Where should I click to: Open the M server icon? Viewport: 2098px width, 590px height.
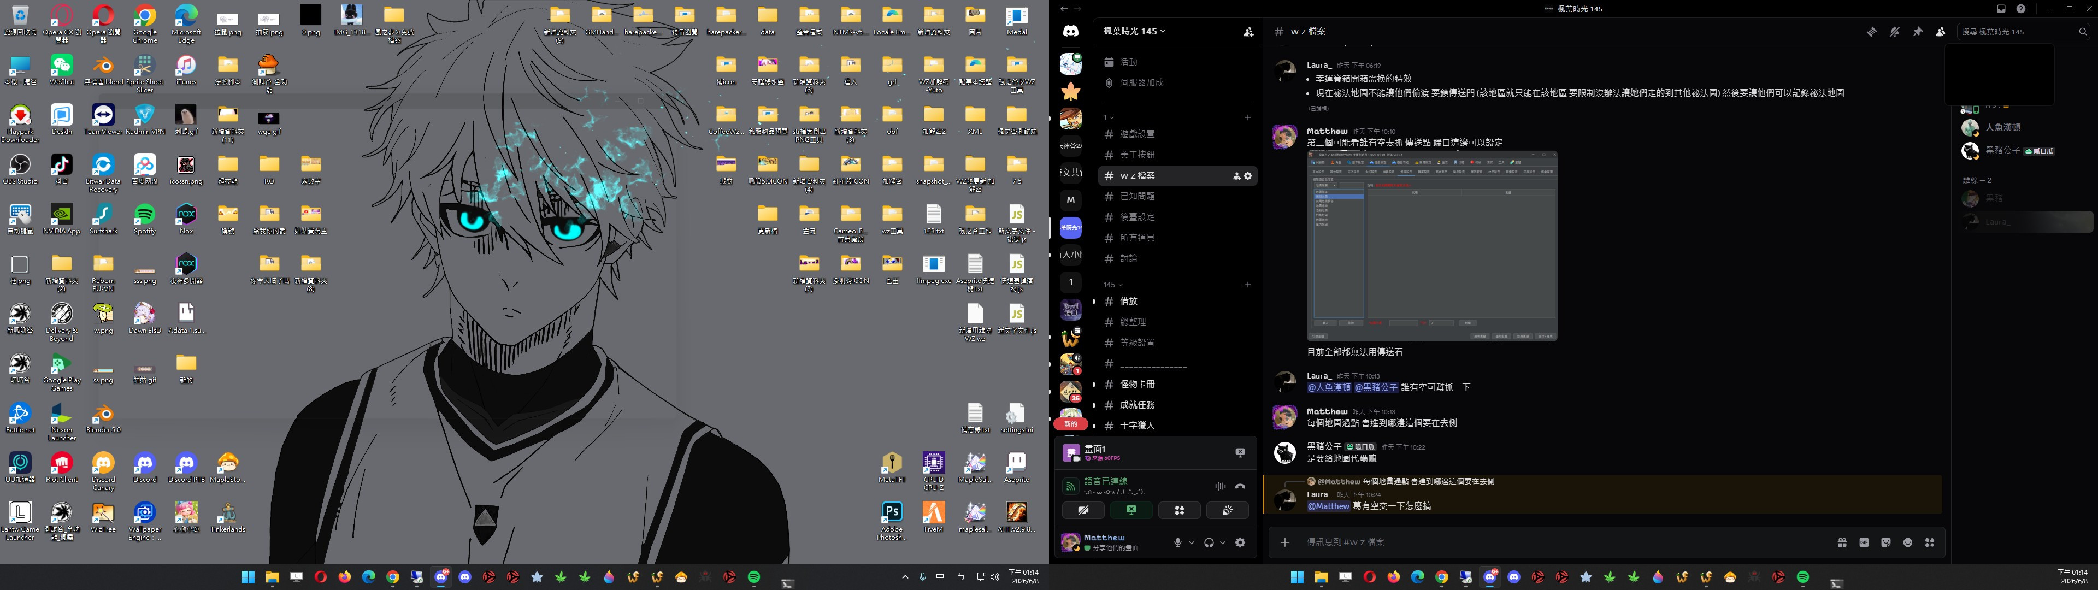click(1070, 199)
